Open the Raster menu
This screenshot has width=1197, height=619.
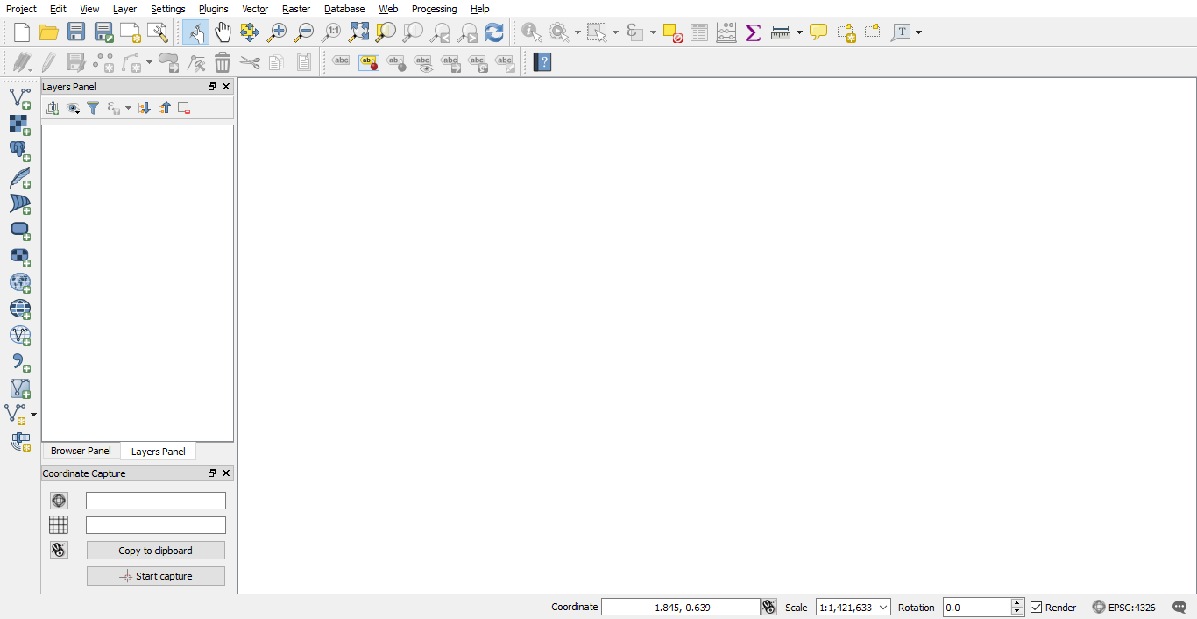point(296,9)
